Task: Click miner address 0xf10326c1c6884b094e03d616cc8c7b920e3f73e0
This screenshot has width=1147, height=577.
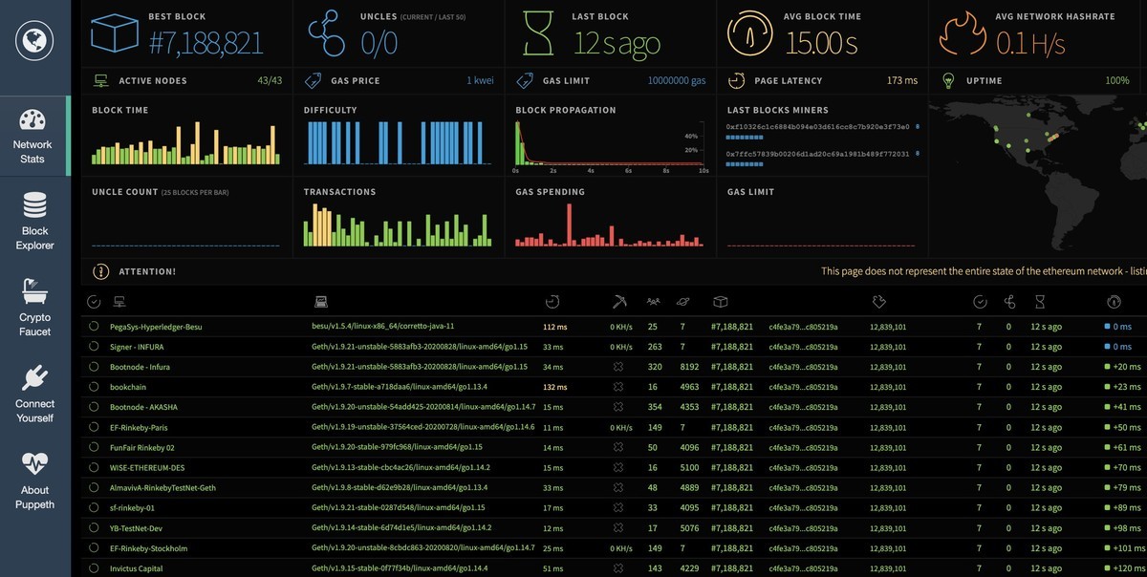Action: click(817, 126)
